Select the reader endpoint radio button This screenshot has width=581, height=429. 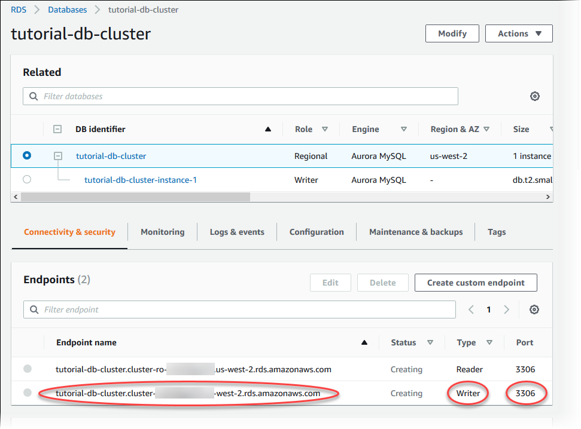(x=28, y=369)
